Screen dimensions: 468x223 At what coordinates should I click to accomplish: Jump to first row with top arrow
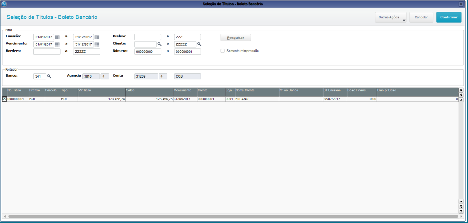[x=461, y=90]
